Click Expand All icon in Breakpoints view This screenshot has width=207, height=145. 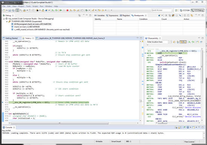click(185, 15)
